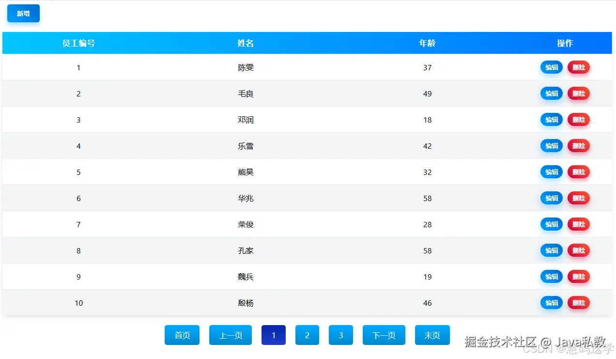616x359 pixels.
Task: Click 下一页 to go to next page
Action: [x=384, y=335]
